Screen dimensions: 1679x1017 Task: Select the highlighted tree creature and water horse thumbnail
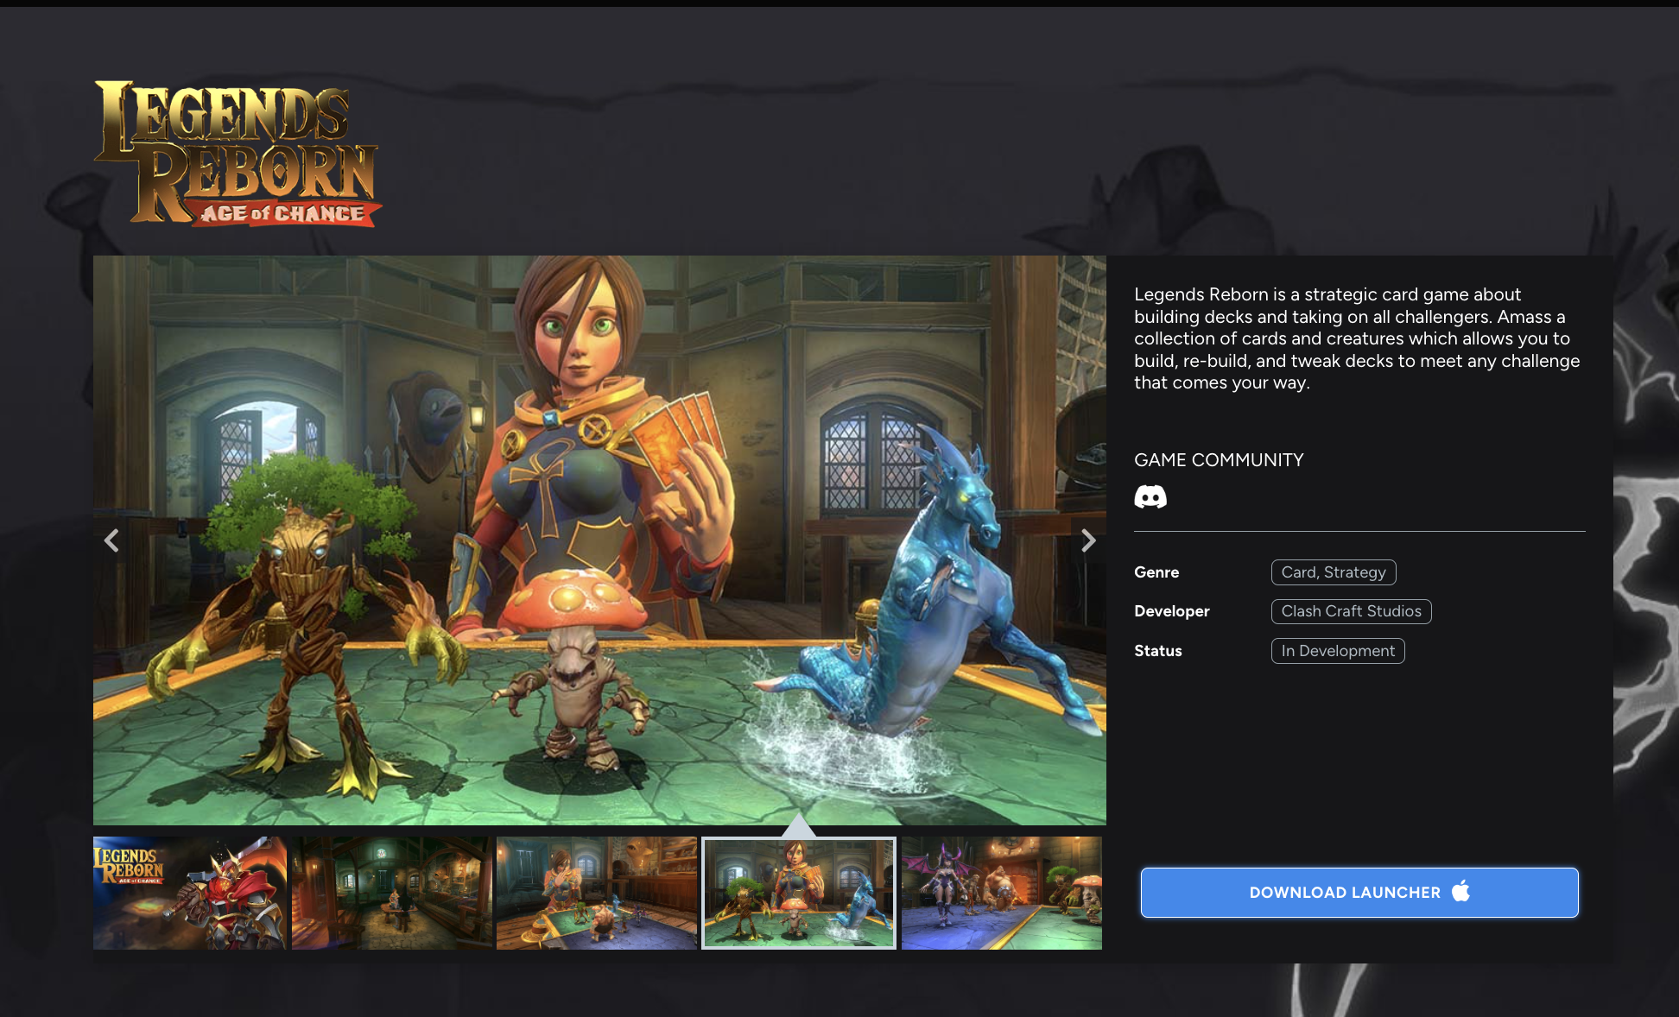click(x=799, y=893)
